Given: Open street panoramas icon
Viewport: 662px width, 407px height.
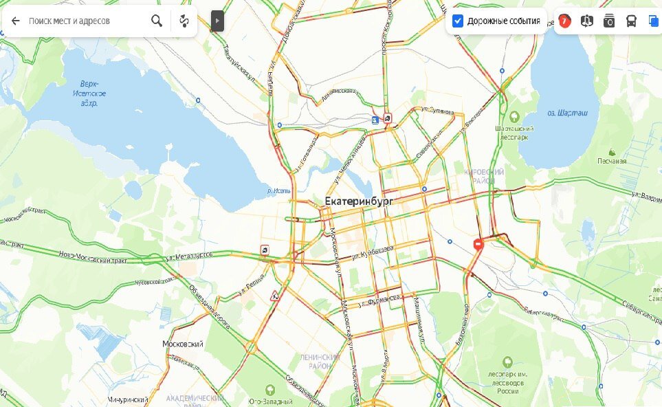Looking at the screenshot, I should 587,21.
